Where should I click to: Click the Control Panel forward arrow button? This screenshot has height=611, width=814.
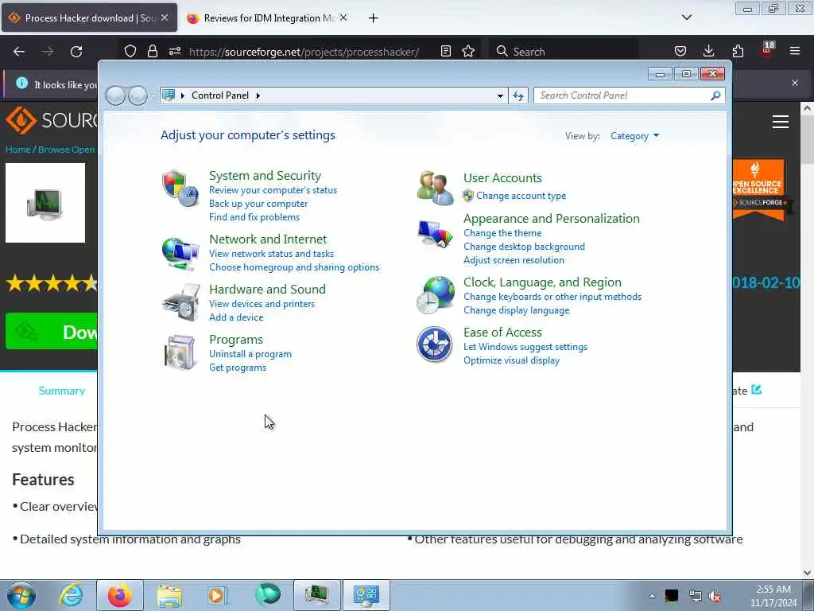[x=138, y=95]
